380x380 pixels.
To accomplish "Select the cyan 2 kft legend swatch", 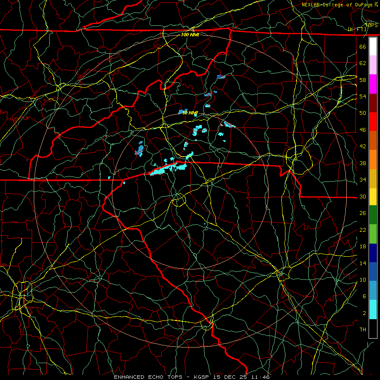I will coord(373,309).
